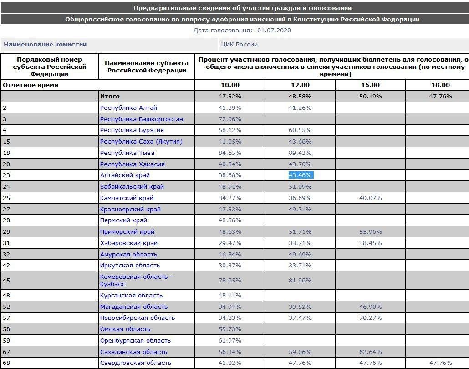469x369 pixels.
Task: Click Сахалинская область's 62.64% value
Action: [x=370, y=352]
